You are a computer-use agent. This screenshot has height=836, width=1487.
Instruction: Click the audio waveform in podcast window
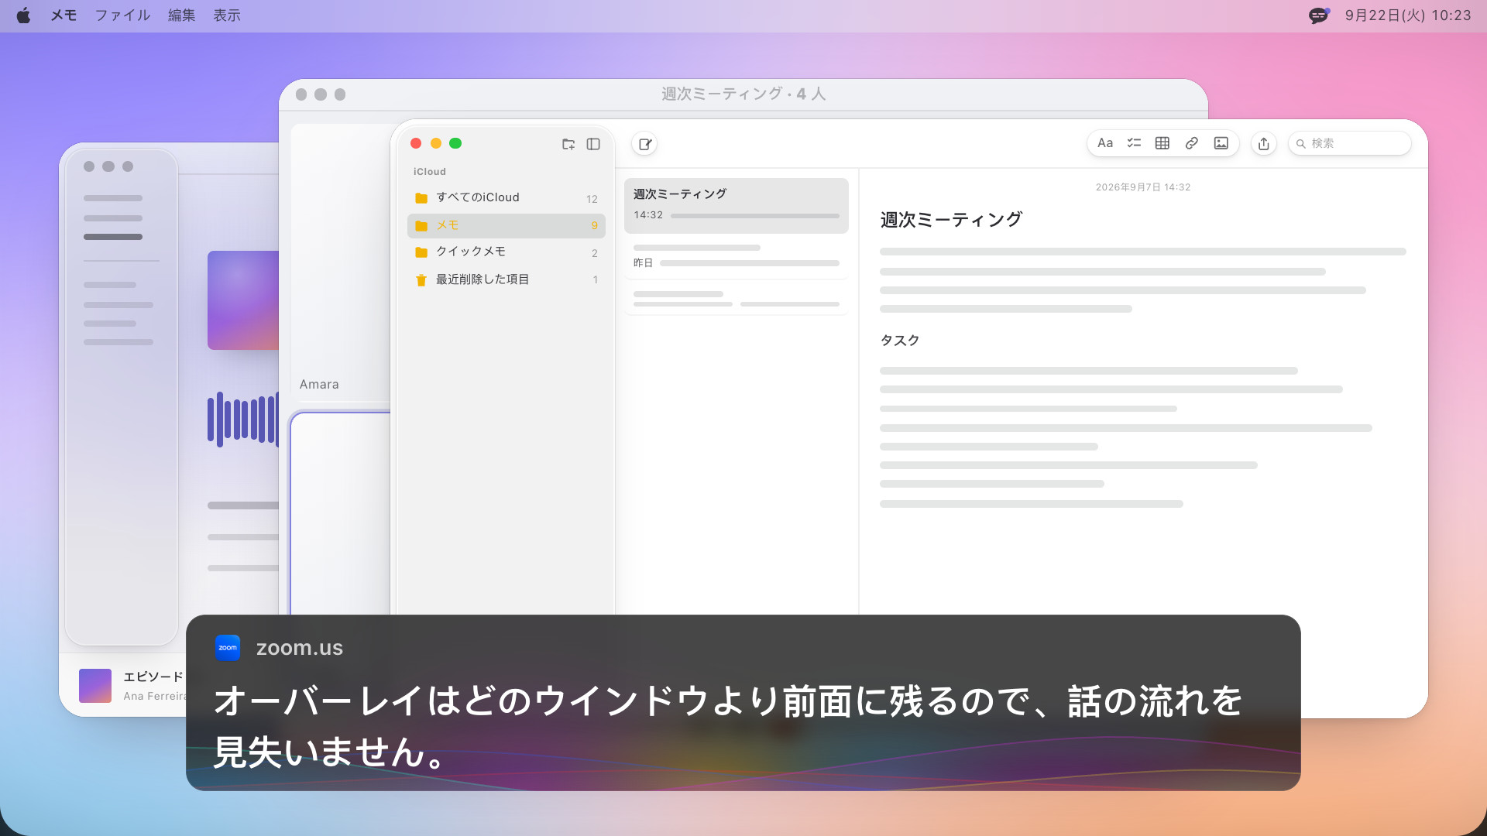click(242, 420)
